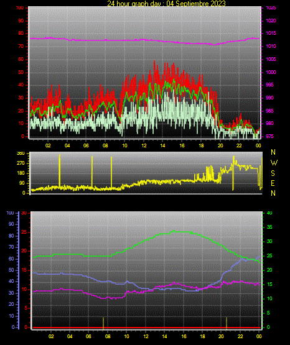Select the yellow S compass direction label
290x345 pixels.
pyautogui.click(x=273, y=173)
